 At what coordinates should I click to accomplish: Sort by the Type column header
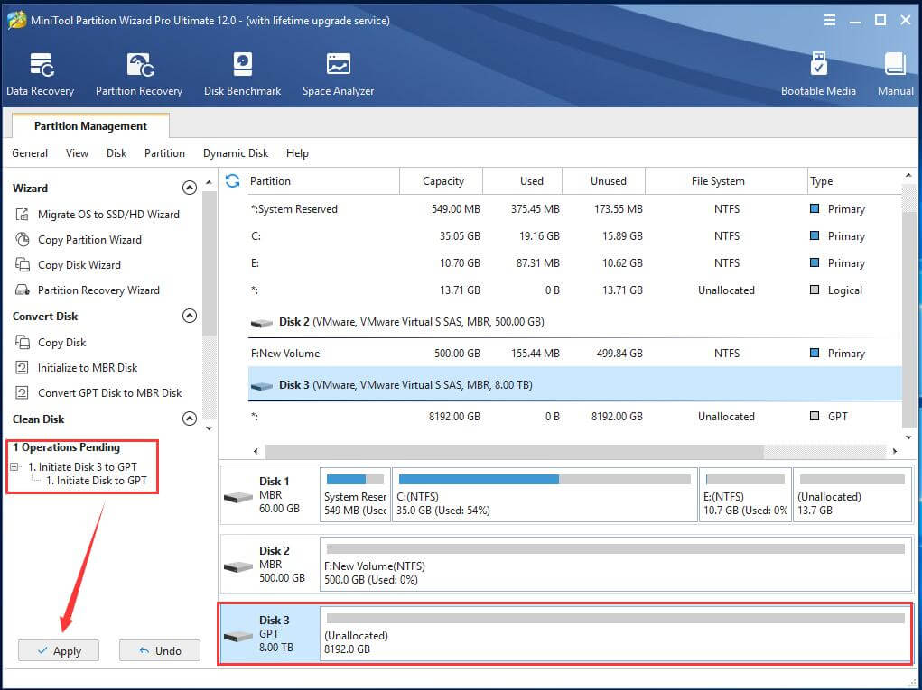click(x=854, y=181)
